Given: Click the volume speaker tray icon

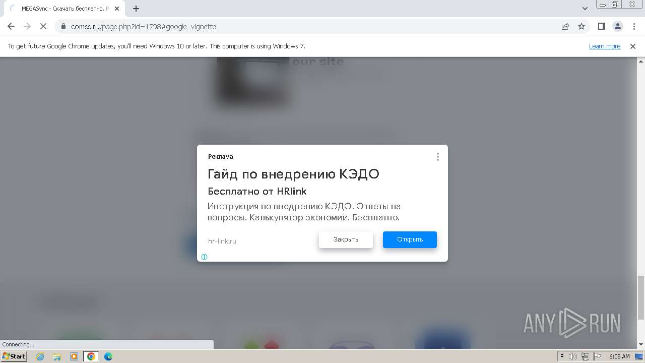Looking at the screenshot, I should 573,356.
